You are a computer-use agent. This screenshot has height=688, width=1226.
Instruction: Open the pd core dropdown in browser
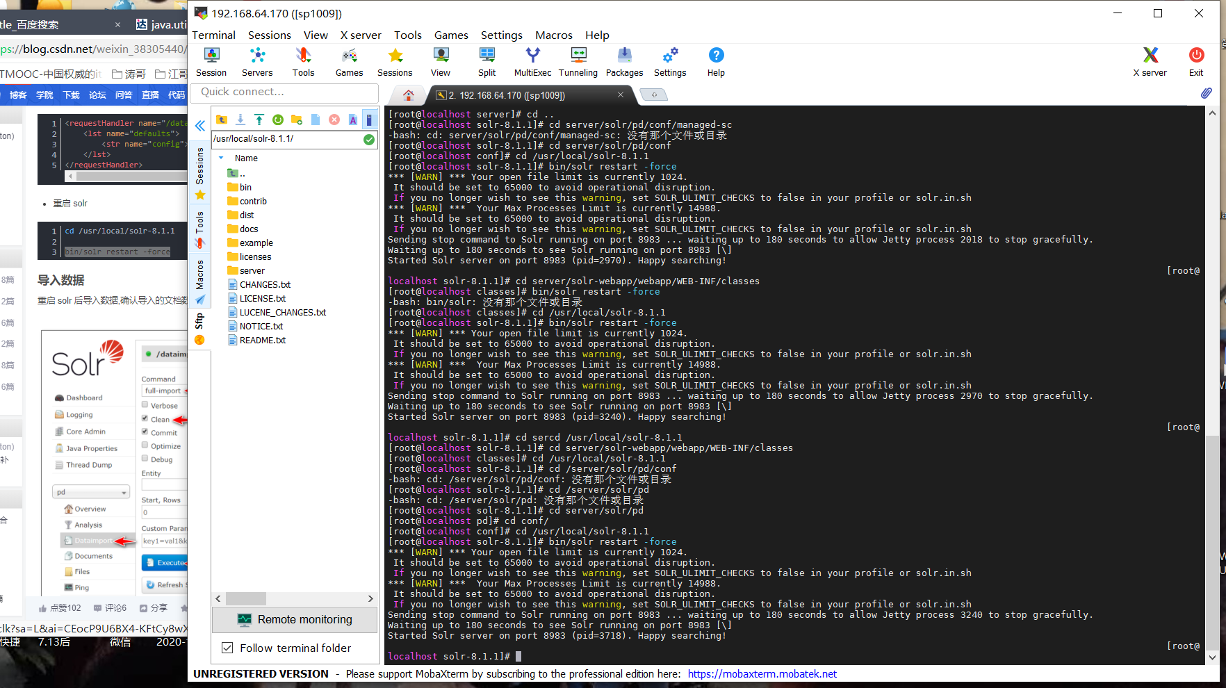click(x=92, y=492)
